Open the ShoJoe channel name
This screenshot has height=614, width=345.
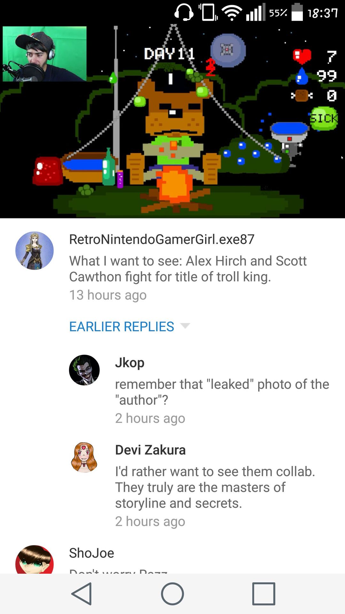click(x=92, y=553)
